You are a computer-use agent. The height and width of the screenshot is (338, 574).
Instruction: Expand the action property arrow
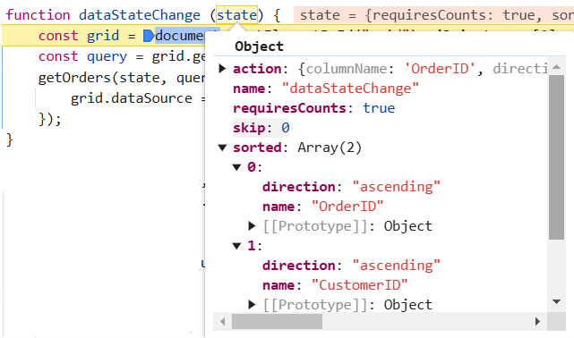coord(222,69)
